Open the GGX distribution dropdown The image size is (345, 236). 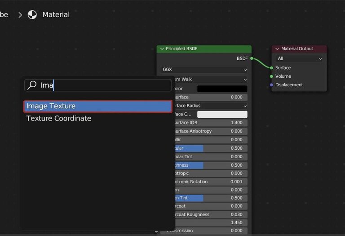pos(204,70)
